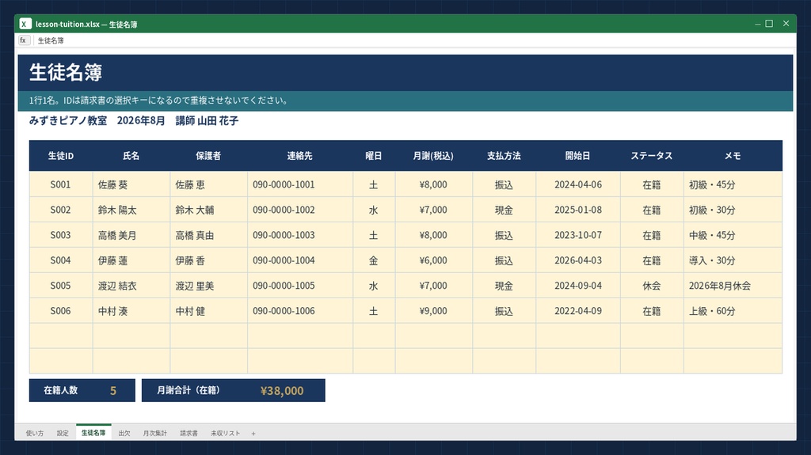Screen dimensions: 811x455
Task: Select phone number 090-0000-1006
Action: click(300, 311)
